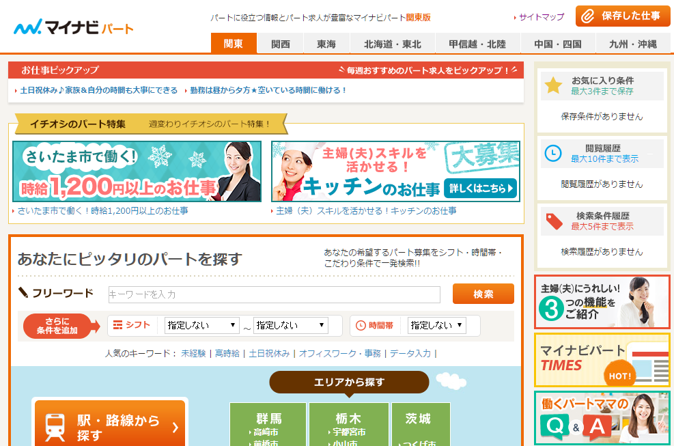
Task: Open the サイトマップ link
Action: [541, 17]
